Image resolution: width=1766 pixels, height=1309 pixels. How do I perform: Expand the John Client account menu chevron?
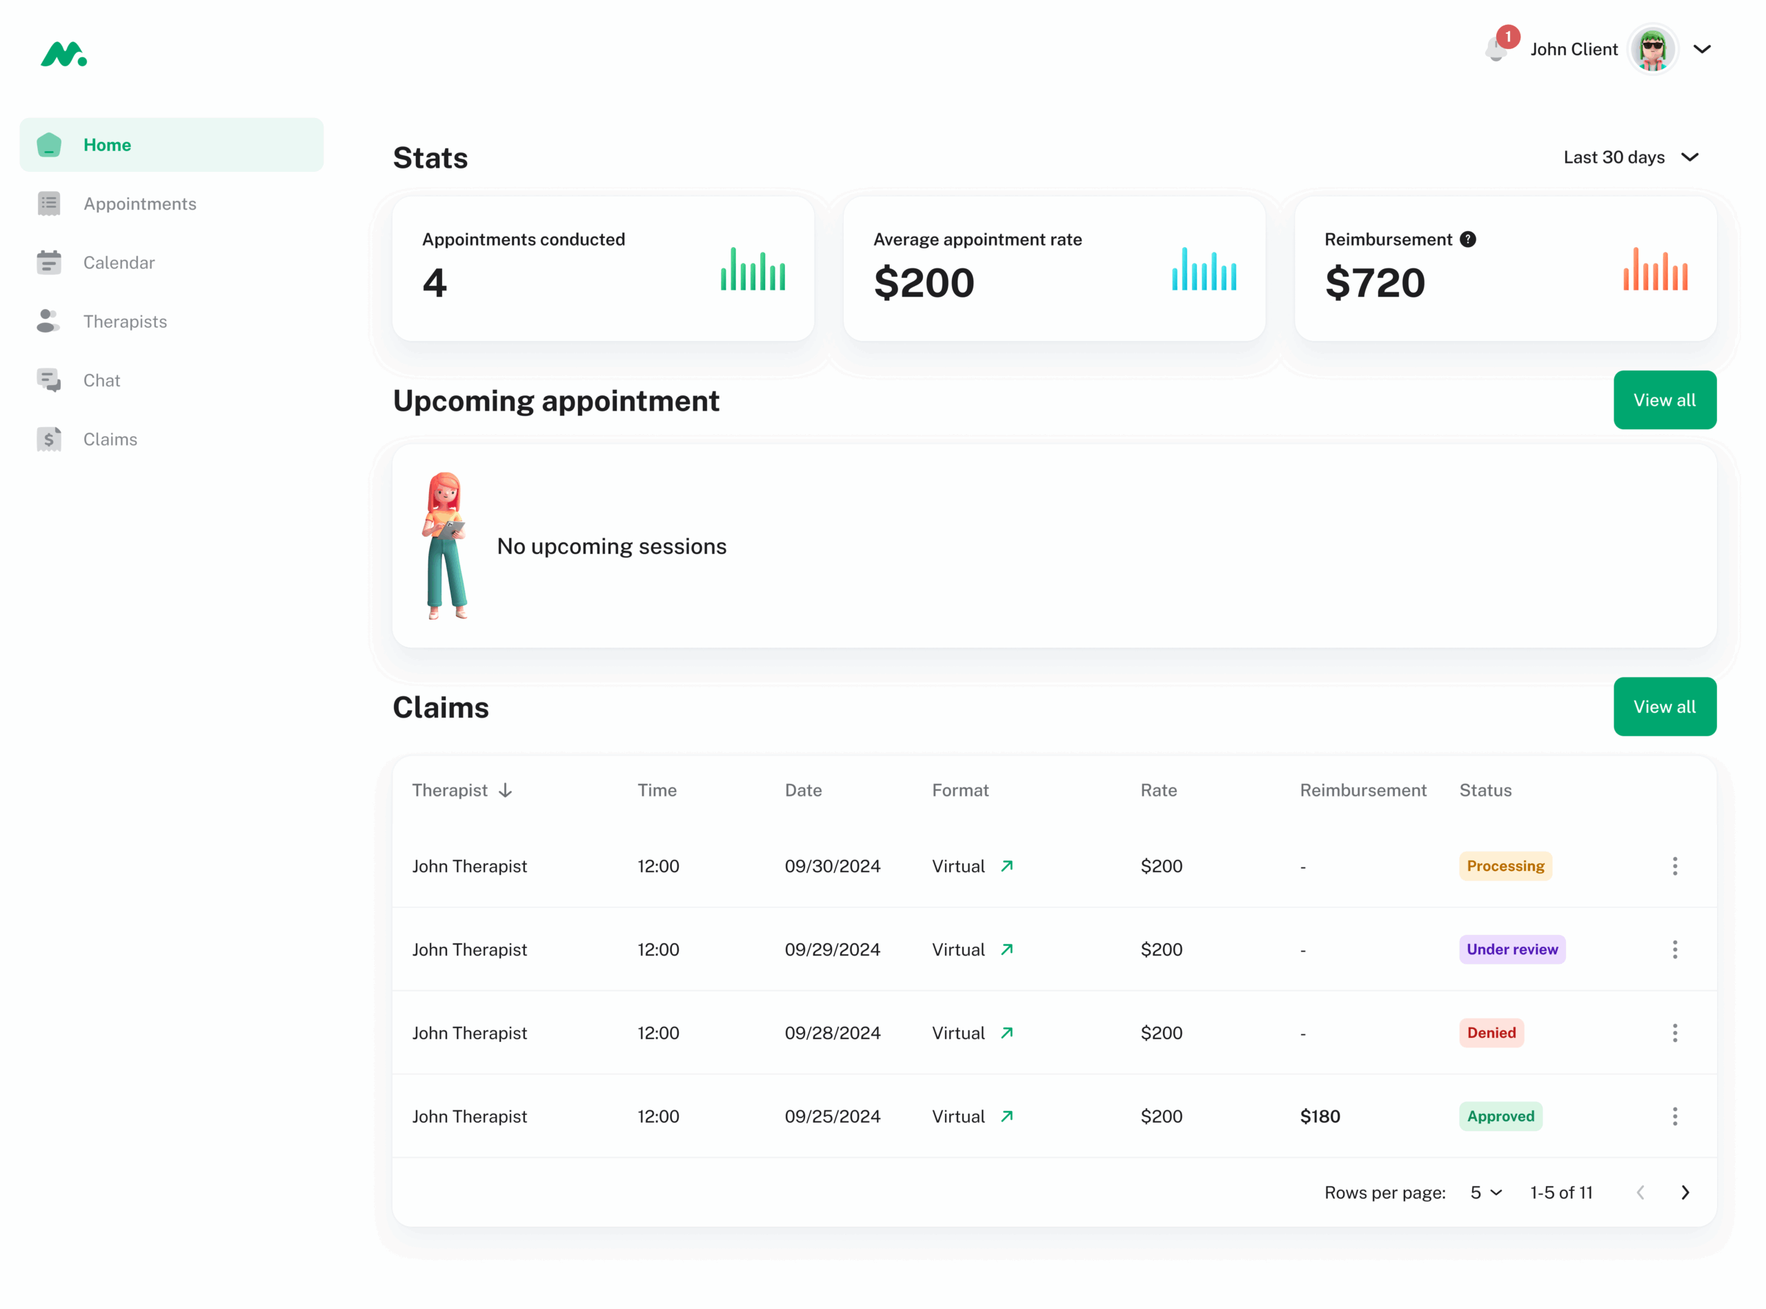(1702, 49)
